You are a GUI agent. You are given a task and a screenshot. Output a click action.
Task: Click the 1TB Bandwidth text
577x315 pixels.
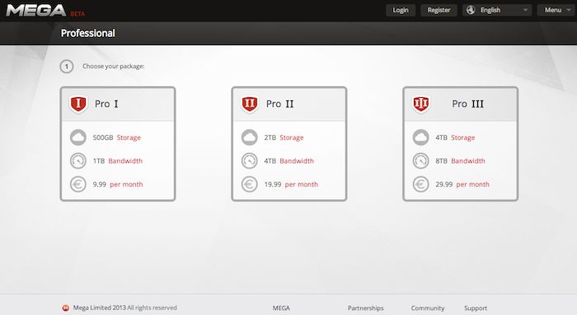click(117, 161)
